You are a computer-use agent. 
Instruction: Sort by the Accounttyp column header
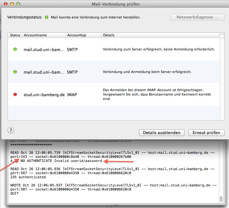pyautogui.click(x=84, y=35)
